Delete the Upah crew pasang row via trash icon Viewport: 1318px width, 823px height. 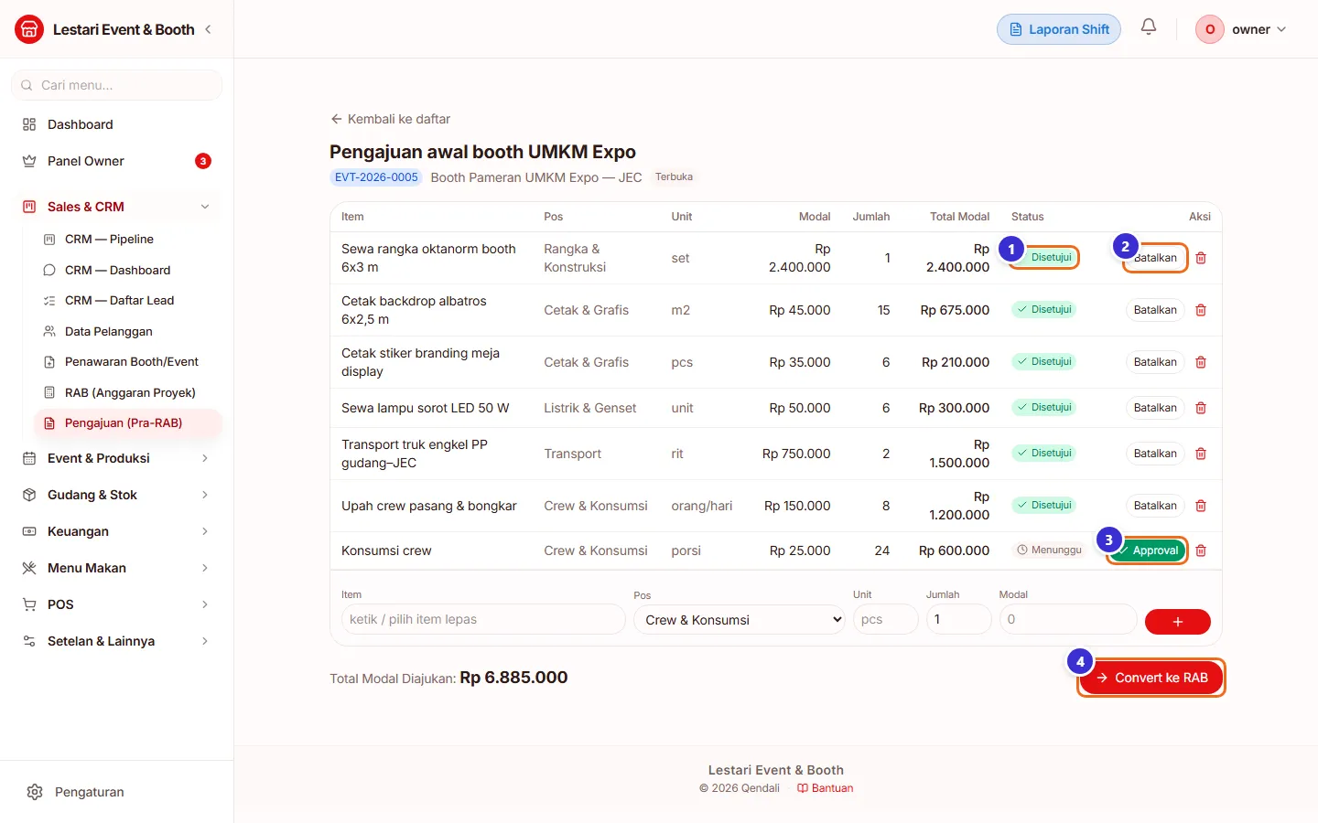click(x=1201, y=506)
